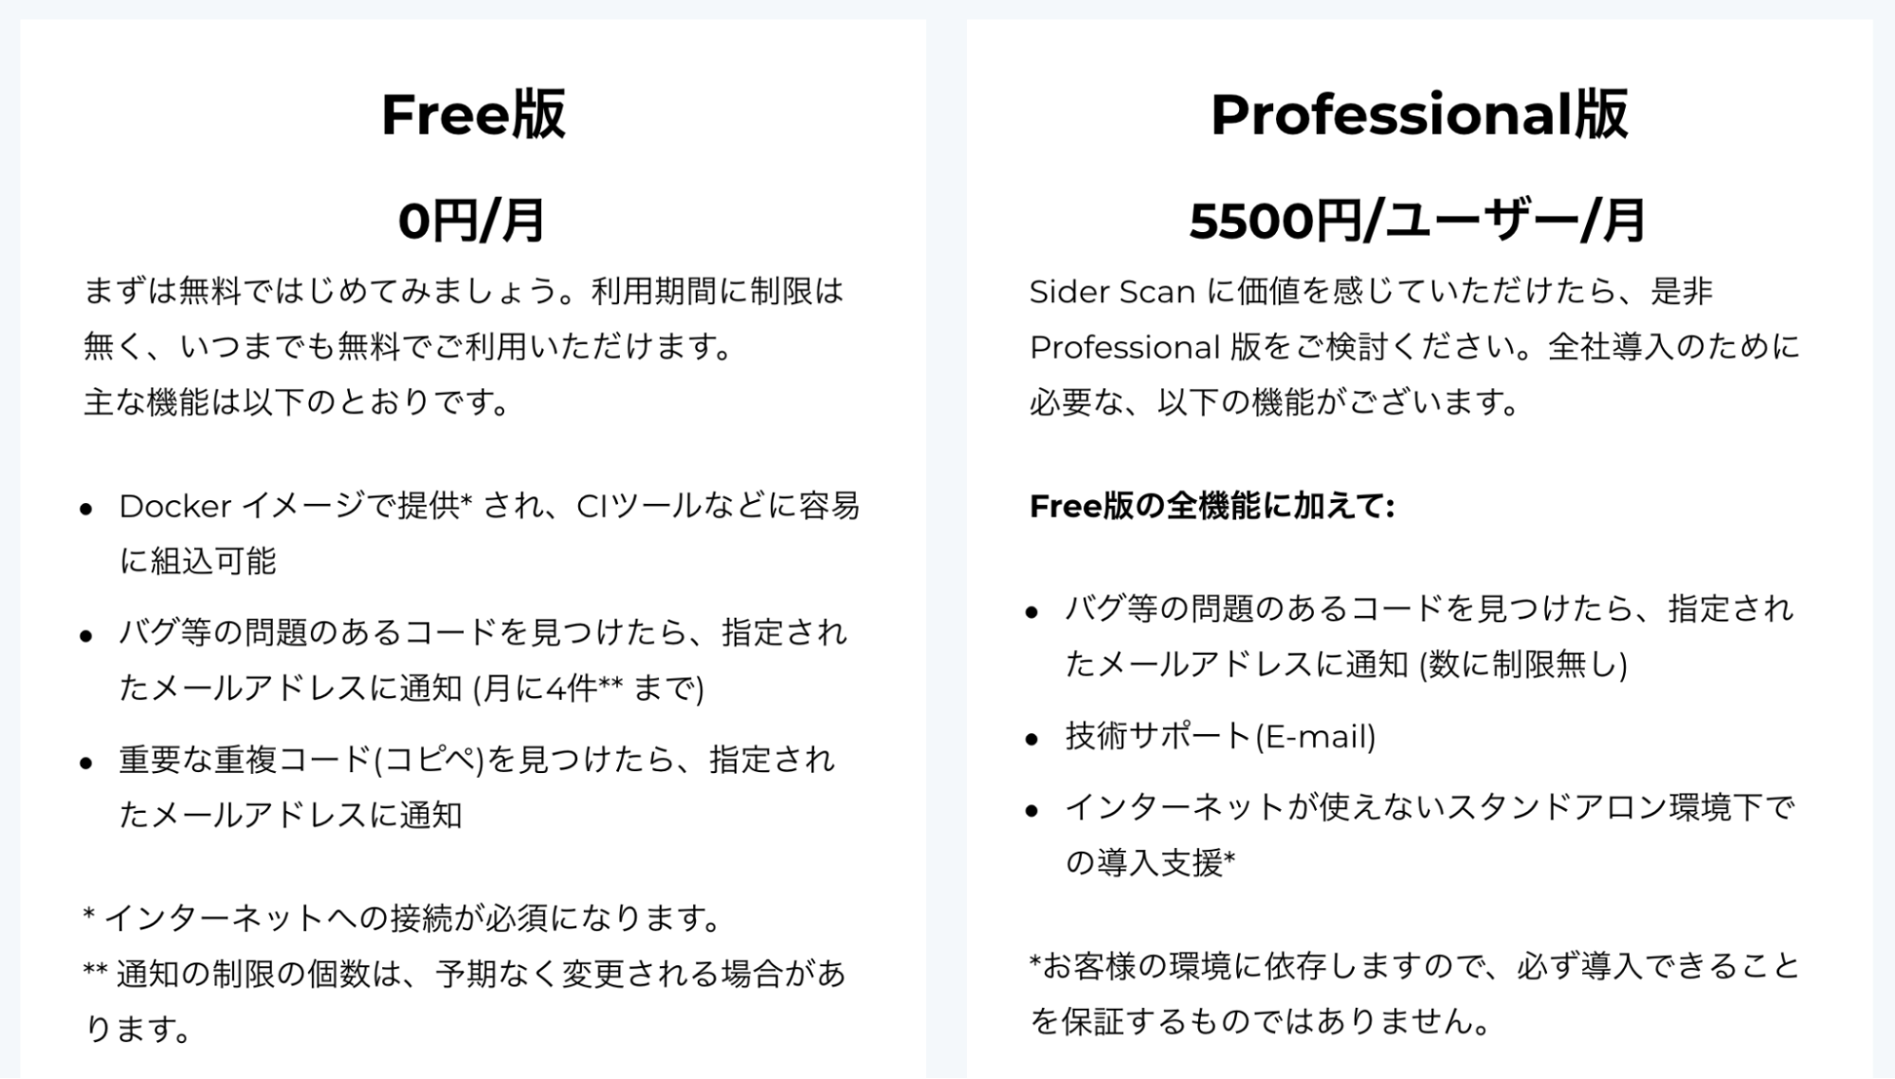Click the インターネットへの接続が必須 footnote

(x=403, y=917)
